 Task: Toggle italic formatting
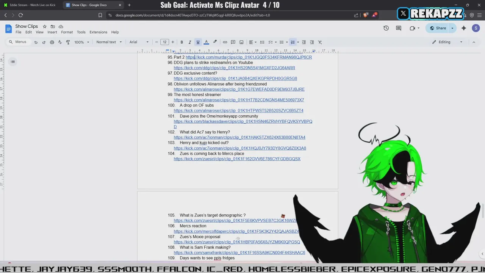(190, 42)
